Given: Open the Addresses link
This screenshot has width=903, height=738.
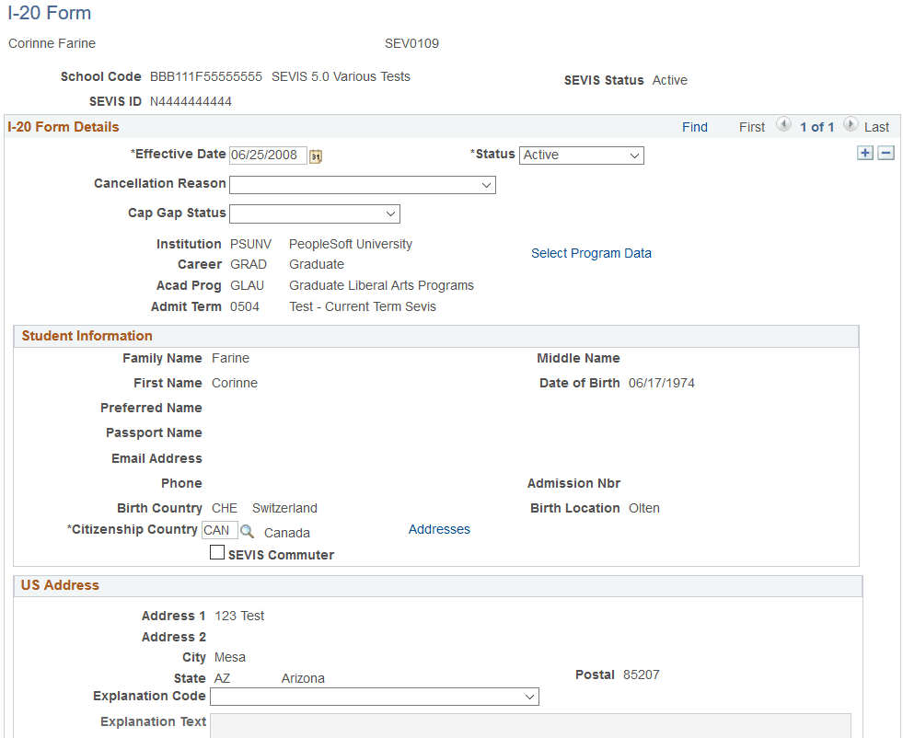Looking at the screenshot, I should point(439,529).
